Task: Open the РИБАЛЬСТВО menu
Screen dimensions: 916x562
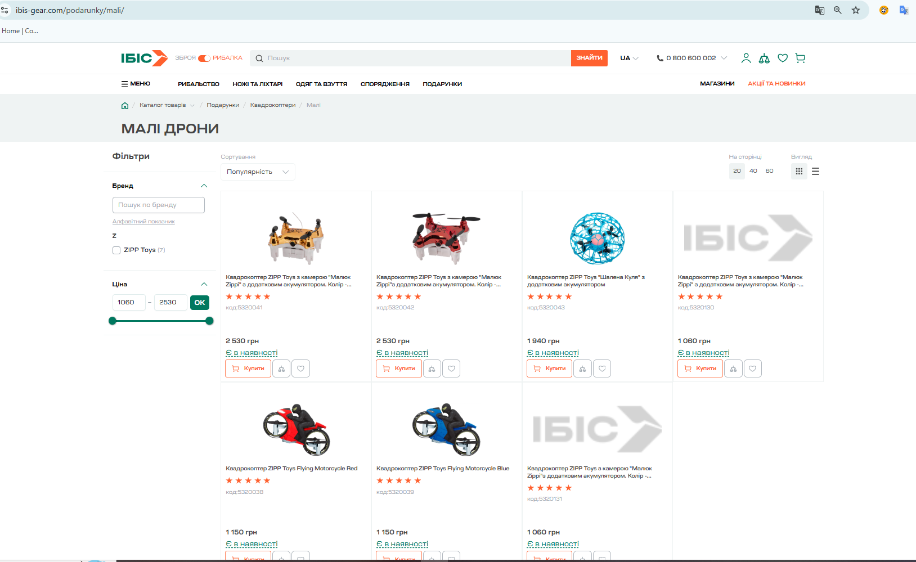Action: pyautogui.click(x=199, y=84)
